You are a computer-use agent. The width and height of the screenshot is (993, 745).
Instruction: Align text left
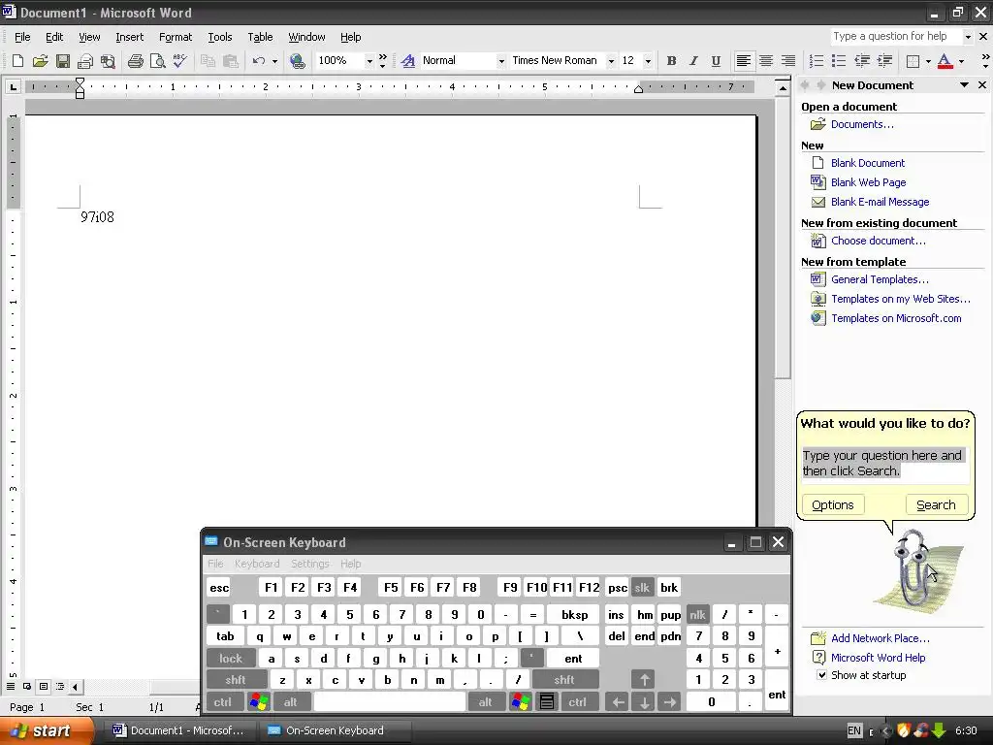744,61
